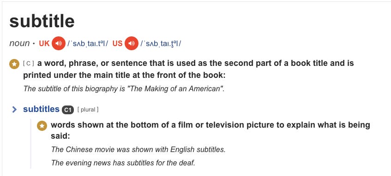Play the US pronunciation audio
Image resolution: width=391 pixels, height=176 pixels.
[x=132, y=43]
